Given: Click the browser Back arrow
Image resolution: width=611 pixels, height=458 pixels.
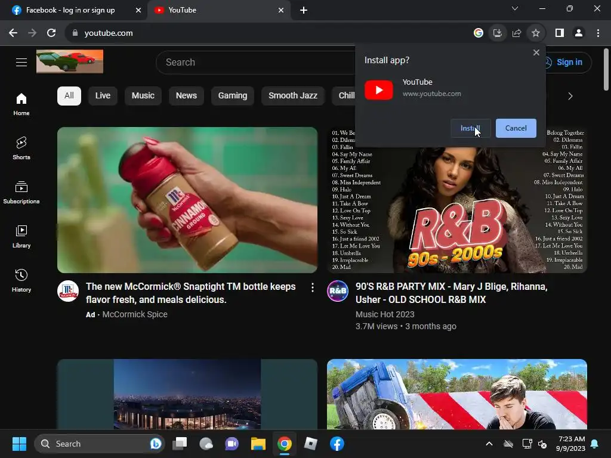Looking at the screenshot, I should pos(13,33).
